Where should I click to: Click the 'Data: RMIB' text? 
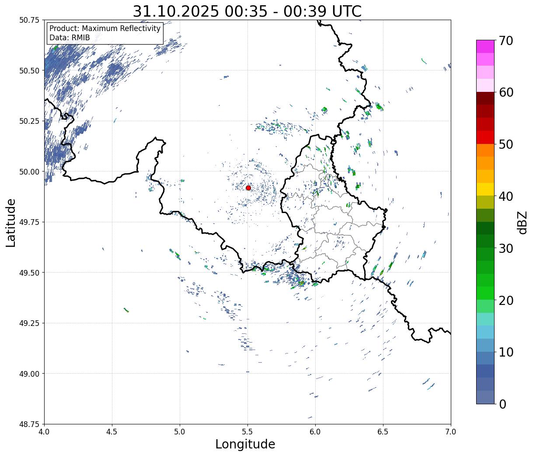point(70,38)
